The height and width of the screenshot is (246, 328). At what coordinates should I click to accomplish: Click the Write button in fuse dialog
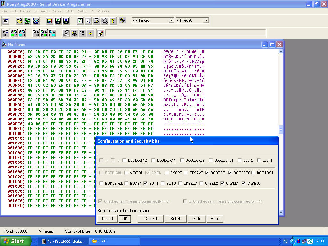pyautogui.click(x=197, y=218)
